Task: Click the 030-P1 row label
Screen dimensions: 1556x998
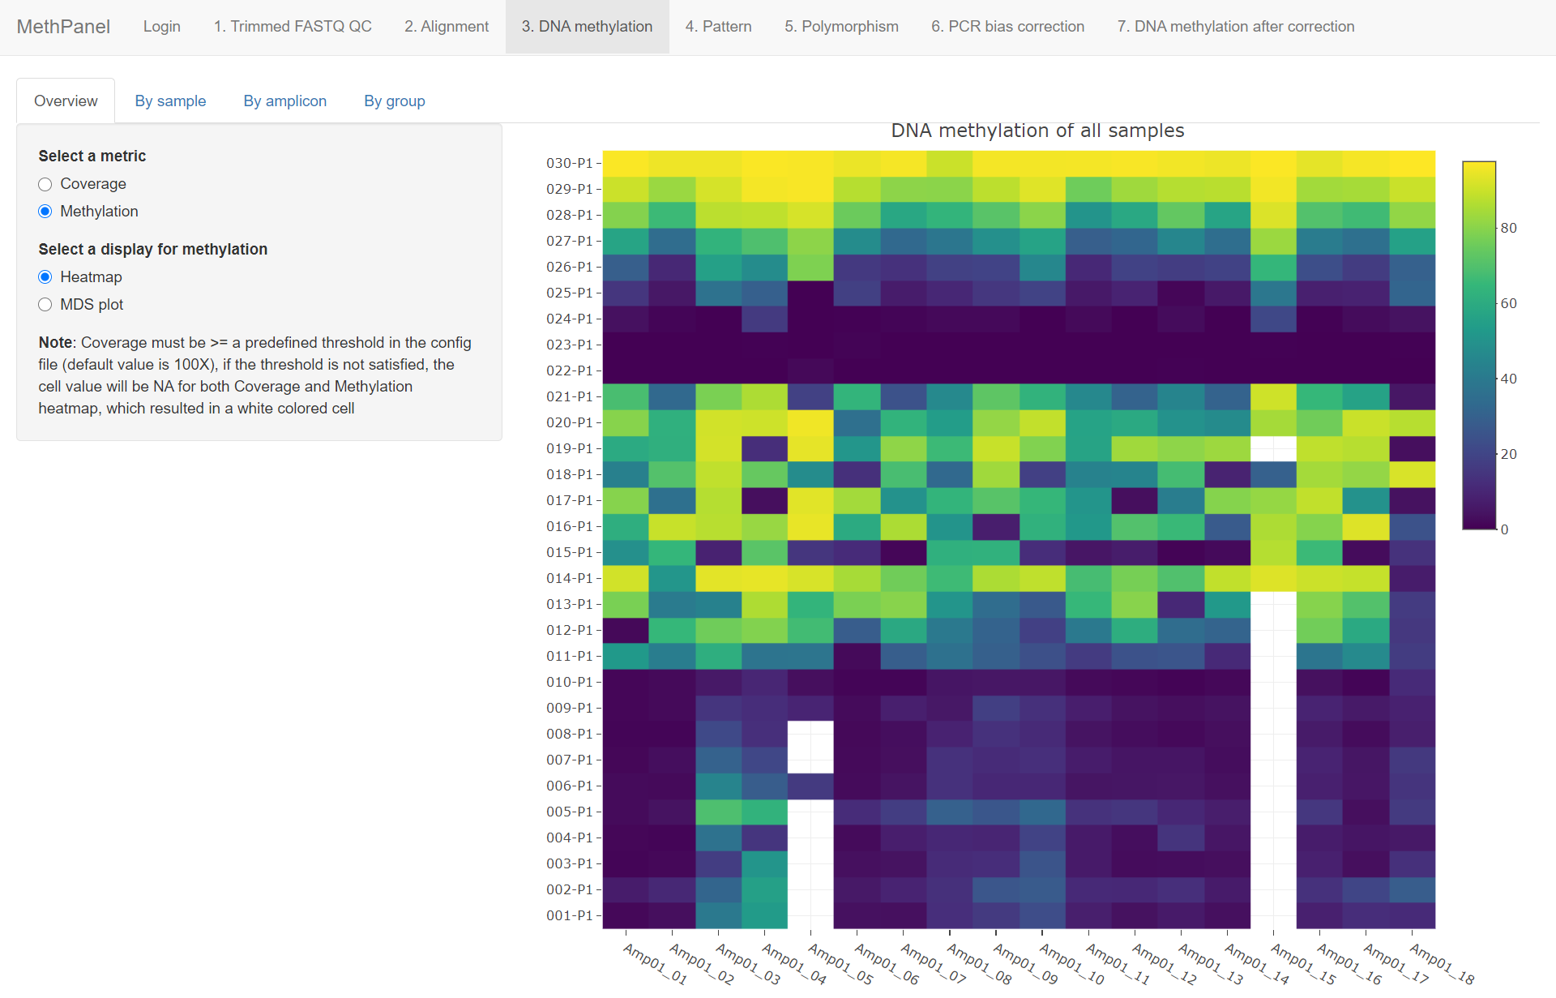Action: tap(569, 163)
